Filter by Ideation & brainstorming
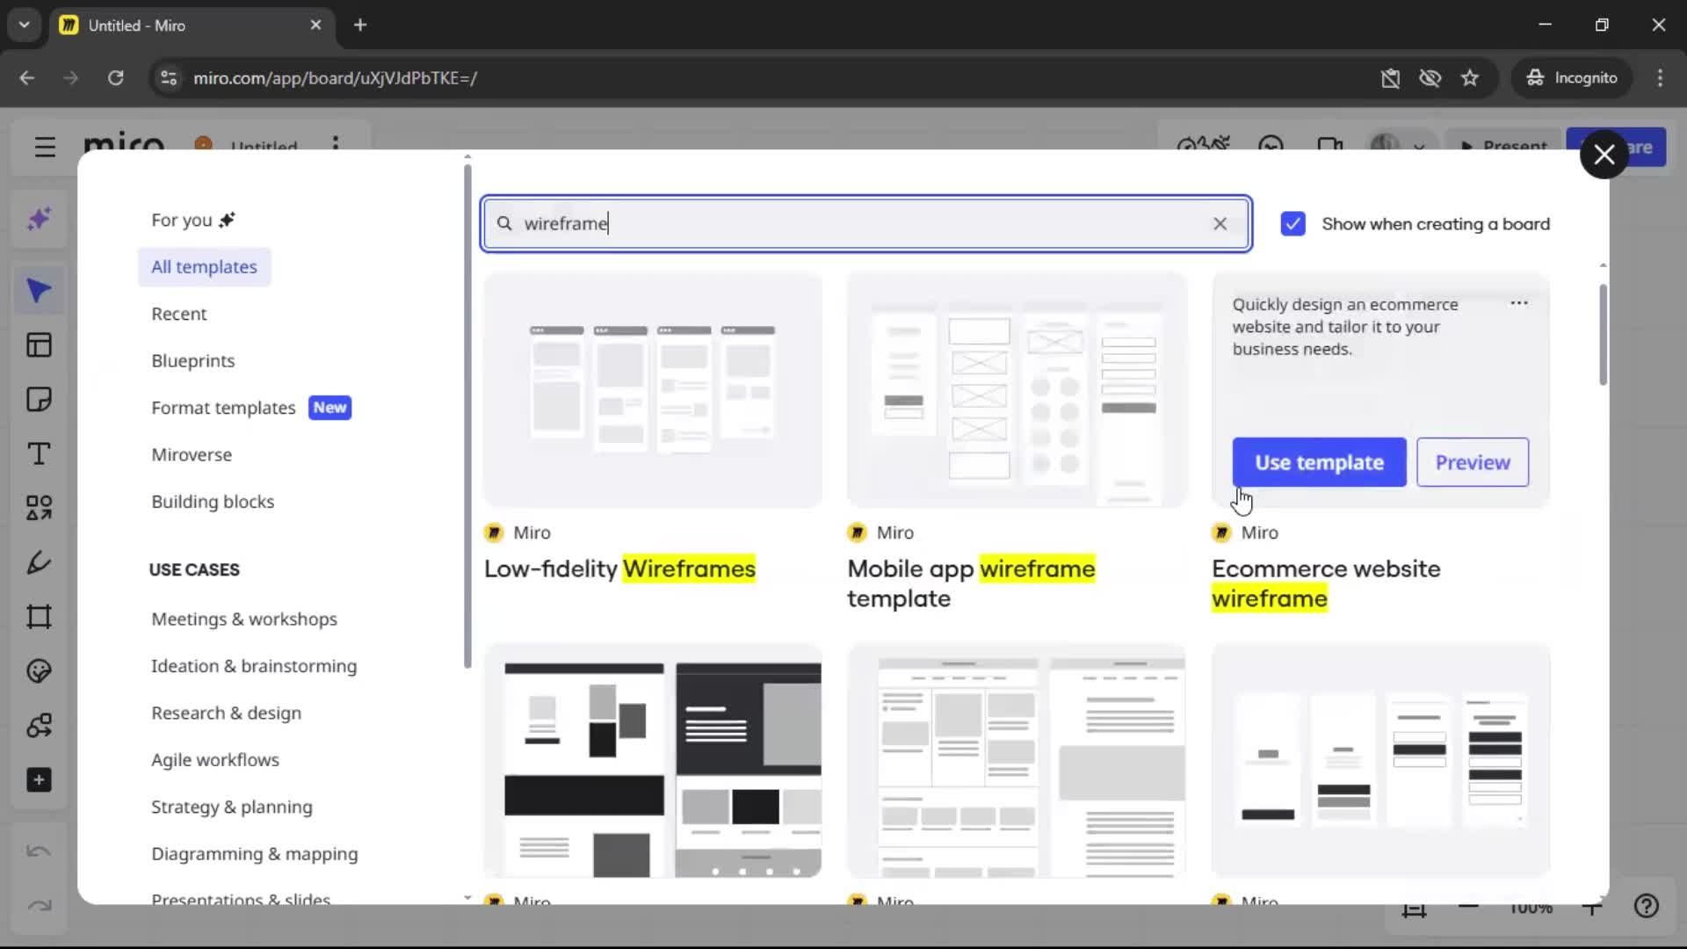This screenshot has height=949, width=1687. [x=254, y=666]
